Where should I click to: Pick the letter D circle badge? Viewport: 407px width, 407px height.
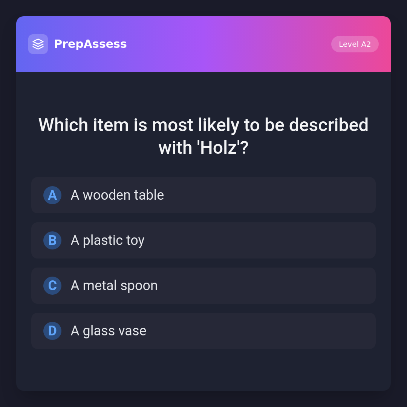[52, 331]
